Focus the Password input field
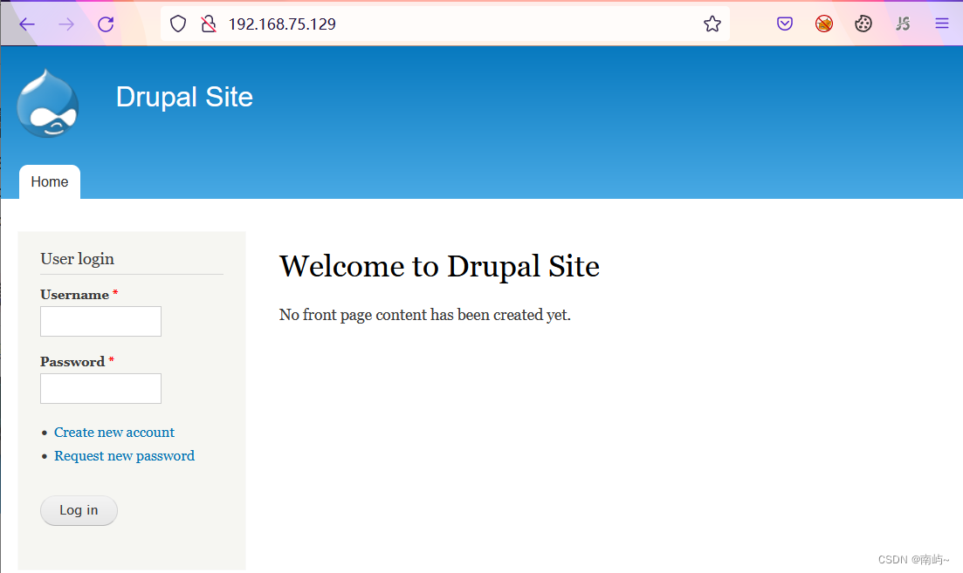Image resolution: width=963 pixels, height=573 pixels. point(100,388)
